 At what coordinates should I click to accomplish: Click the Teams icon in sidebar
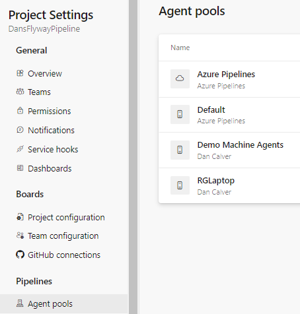click(20, 92)
